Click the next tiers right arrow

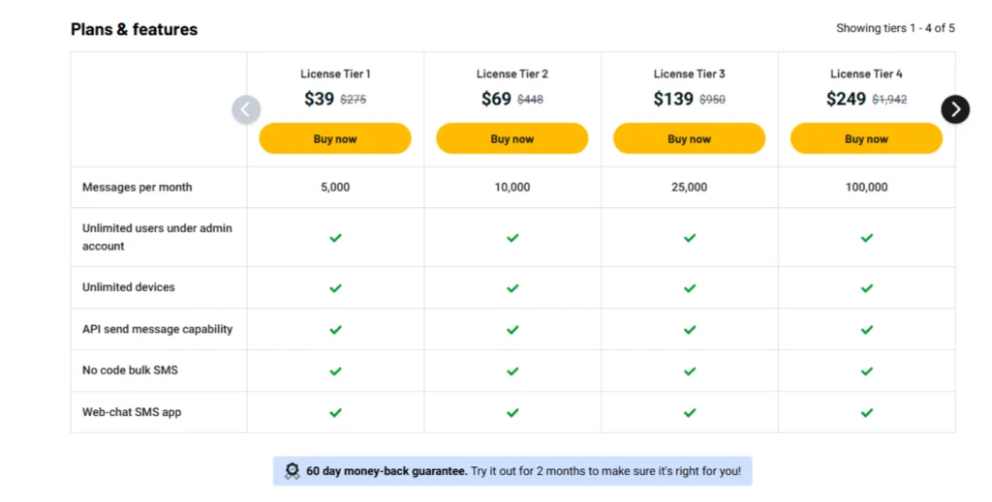[955, 109]
